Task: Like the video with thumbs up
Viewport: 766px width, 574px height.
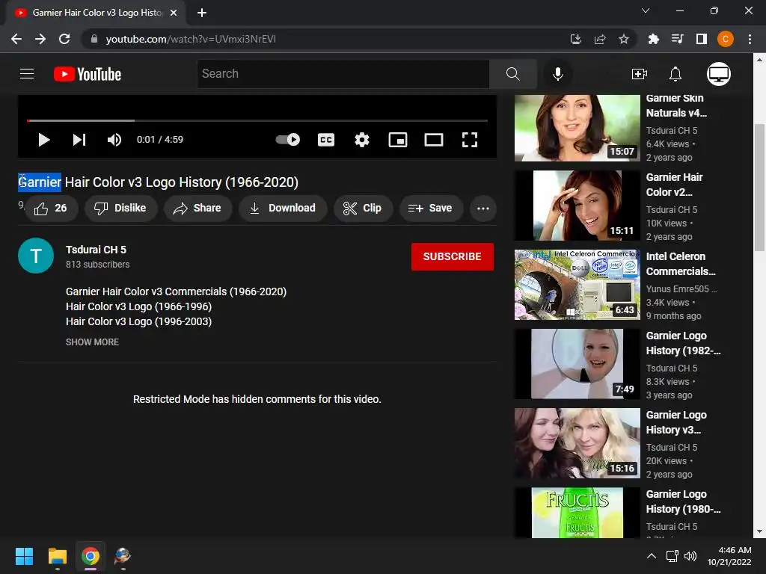Action: [51, 208]
